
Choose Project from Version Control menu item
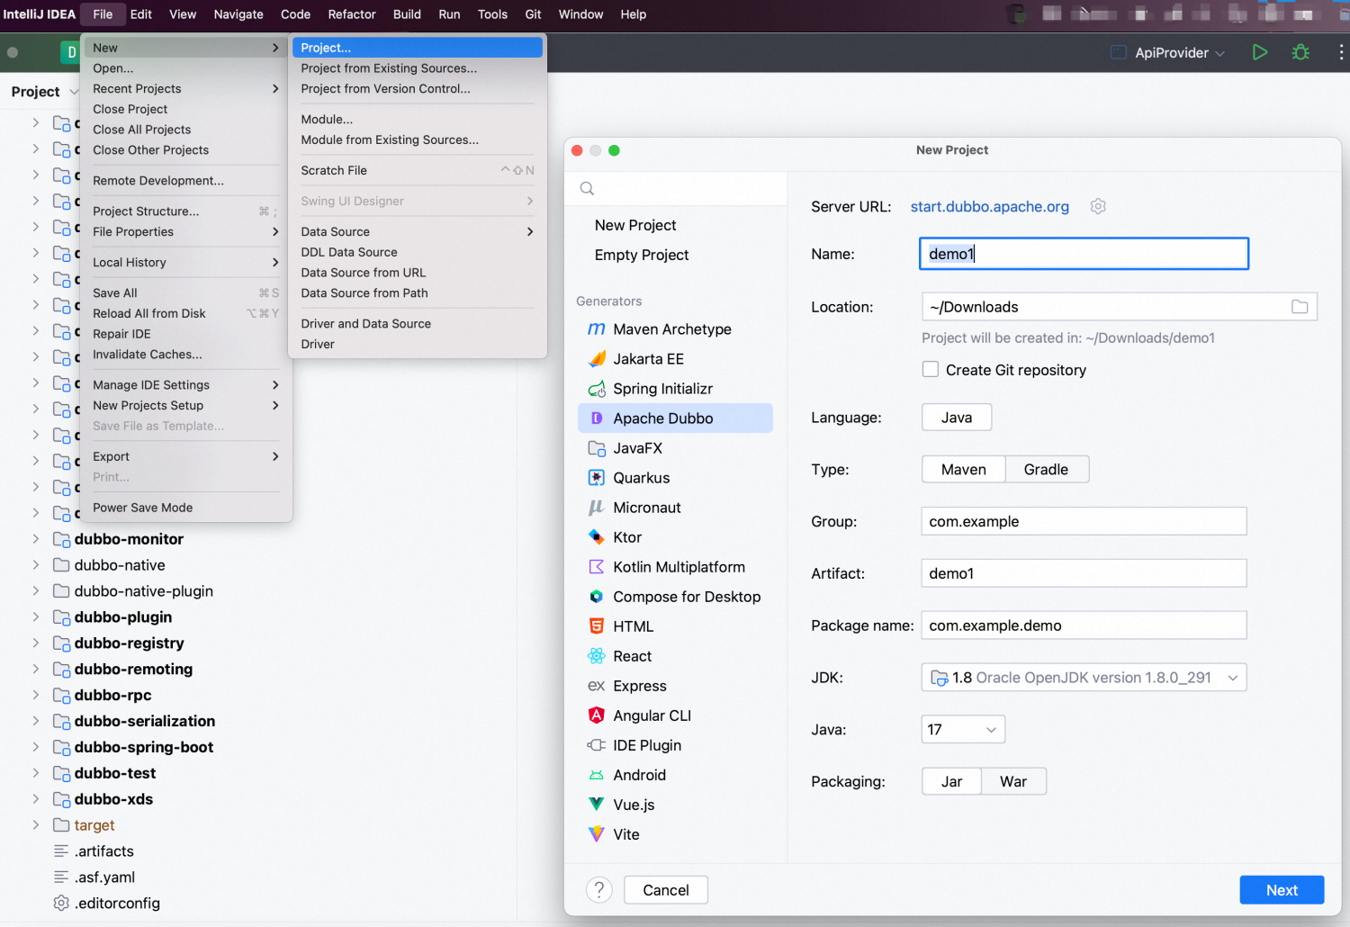[385, 89]
